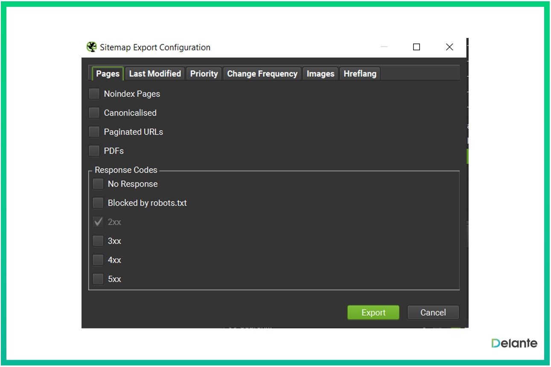Check the PDFs option
Viewport: 551px width, 367px height.
pos(94,150)
